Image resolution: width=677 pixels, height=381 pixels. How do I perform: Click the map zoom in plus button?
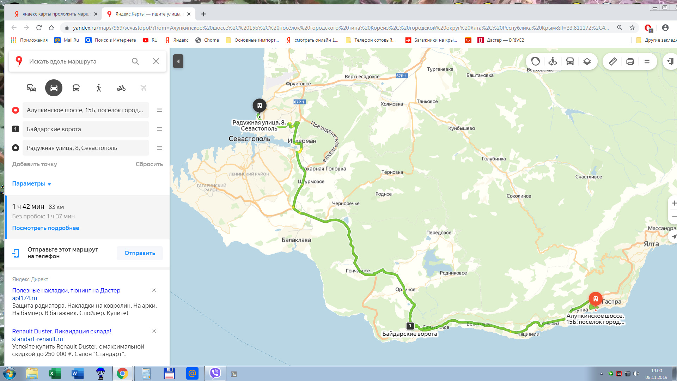point(673,203)
